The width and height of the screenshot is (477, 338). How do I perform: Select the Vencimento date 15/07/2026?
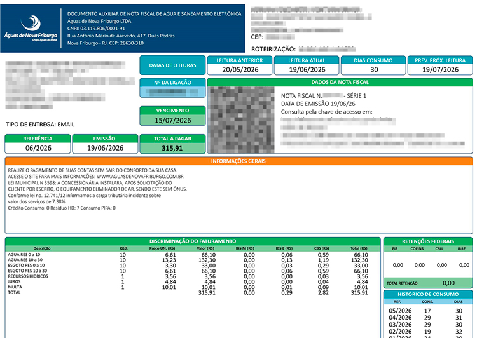tap(172, 120)
